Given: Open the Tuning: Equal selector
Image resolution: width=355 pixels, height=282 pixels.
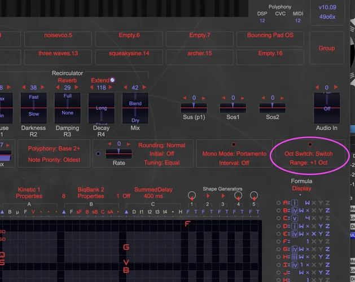Looking at the screenshot, I should (x=162, y=163).
